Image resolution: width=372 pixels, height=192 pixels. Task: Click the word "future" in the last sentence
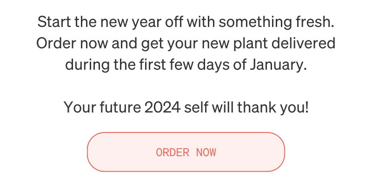click(120, 107)
